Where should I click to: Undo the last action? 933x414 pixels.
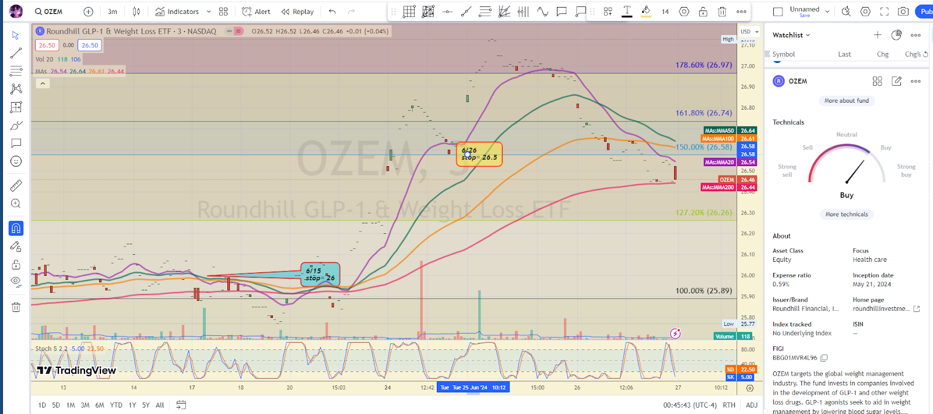pyautogui.click(x=332, y=12)
